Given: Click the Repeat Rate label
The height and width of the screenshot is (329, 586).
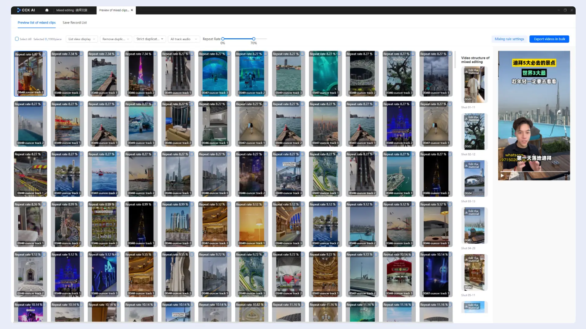Looking at the screenshot, I should (x=212, y=39).
